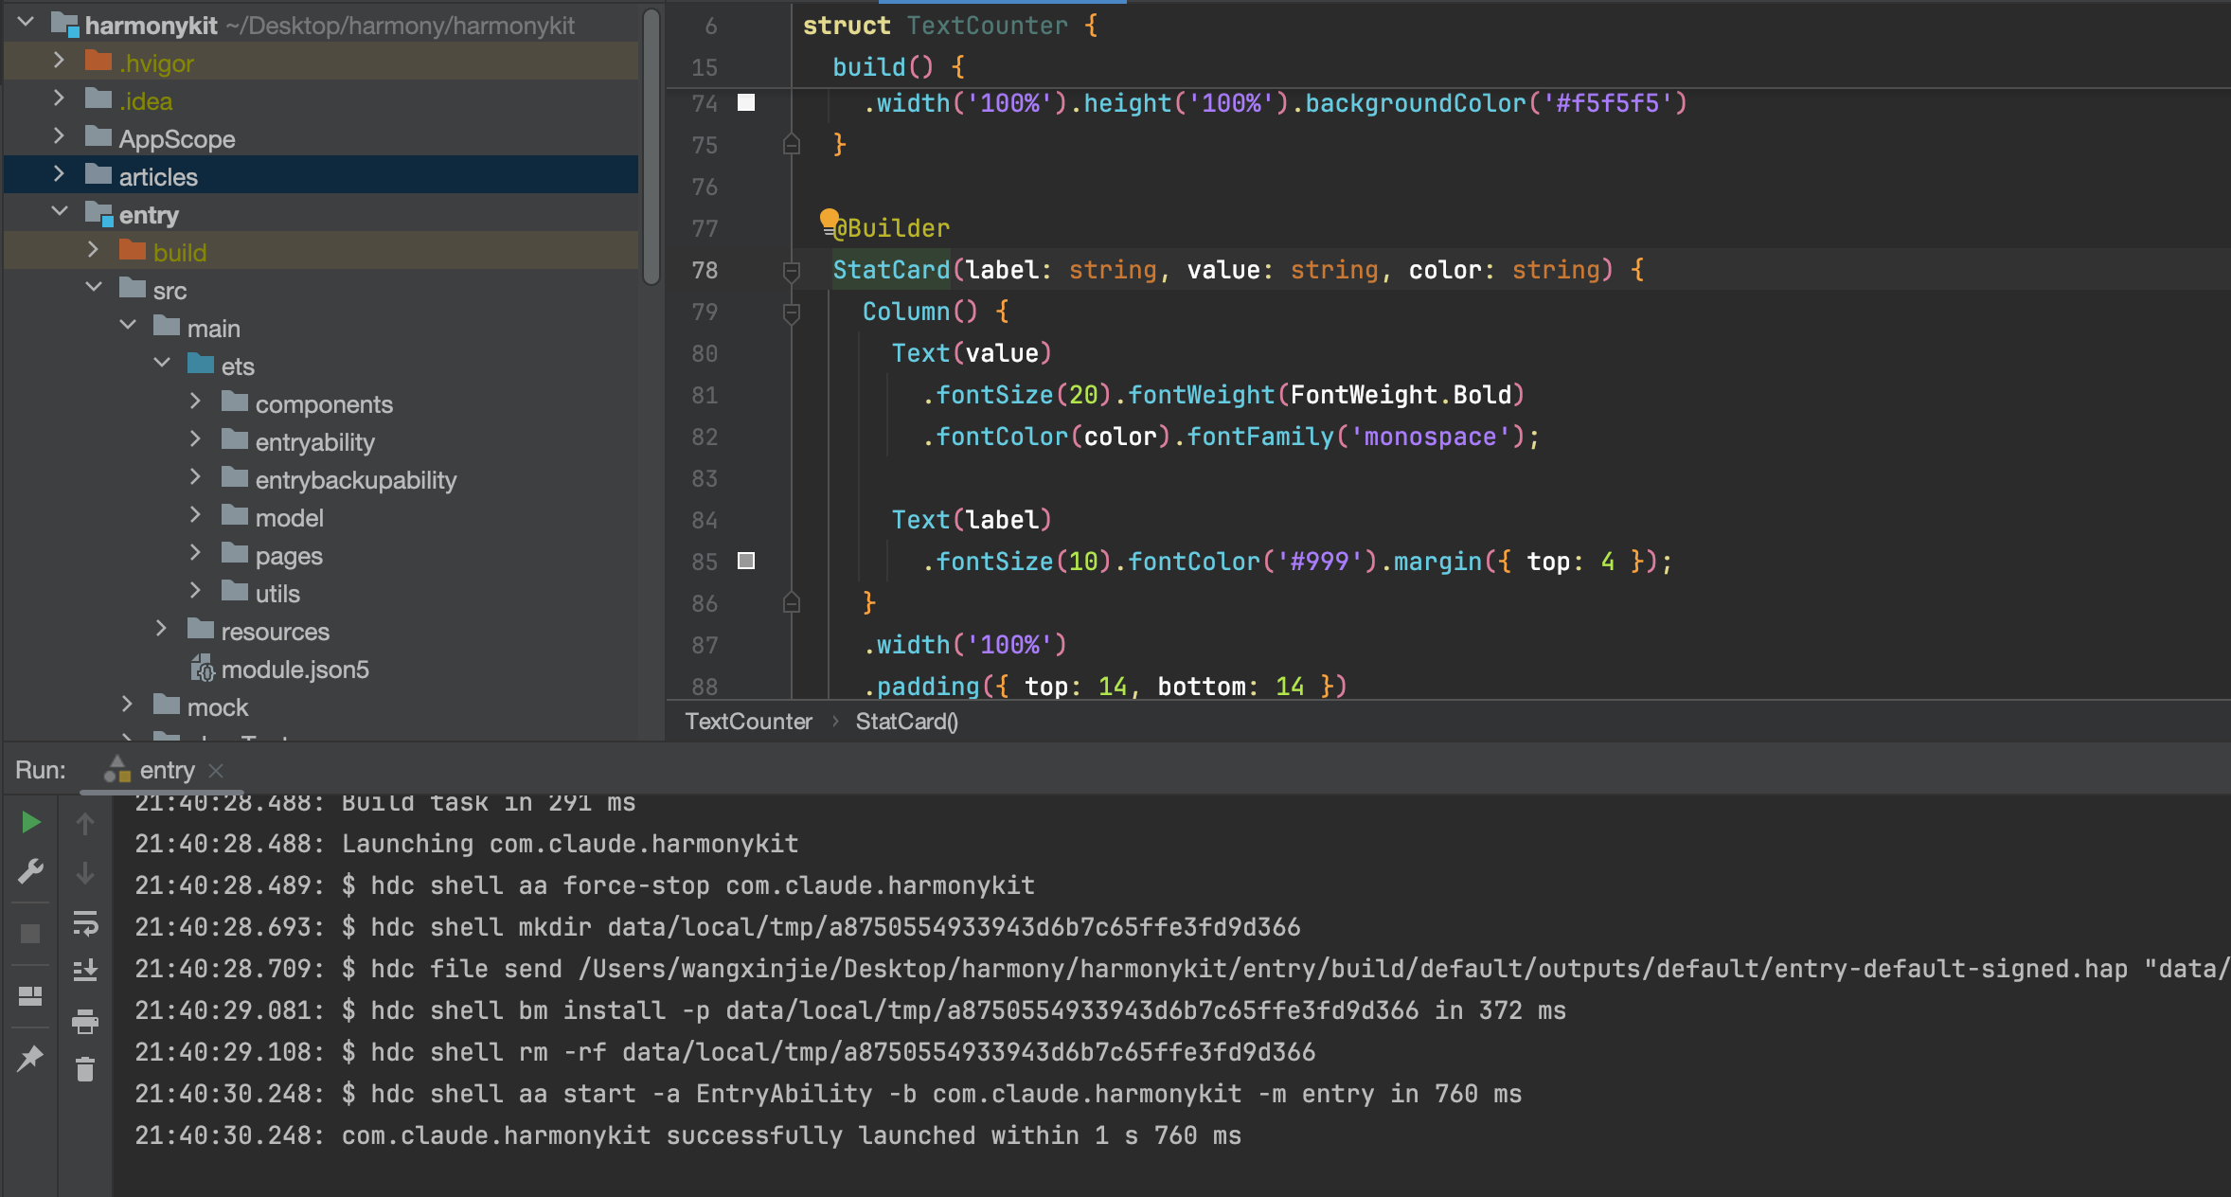Viewport: 2231px width, 1197px height.
Task: Expand the utils folder
Action: tap(195, 591)
